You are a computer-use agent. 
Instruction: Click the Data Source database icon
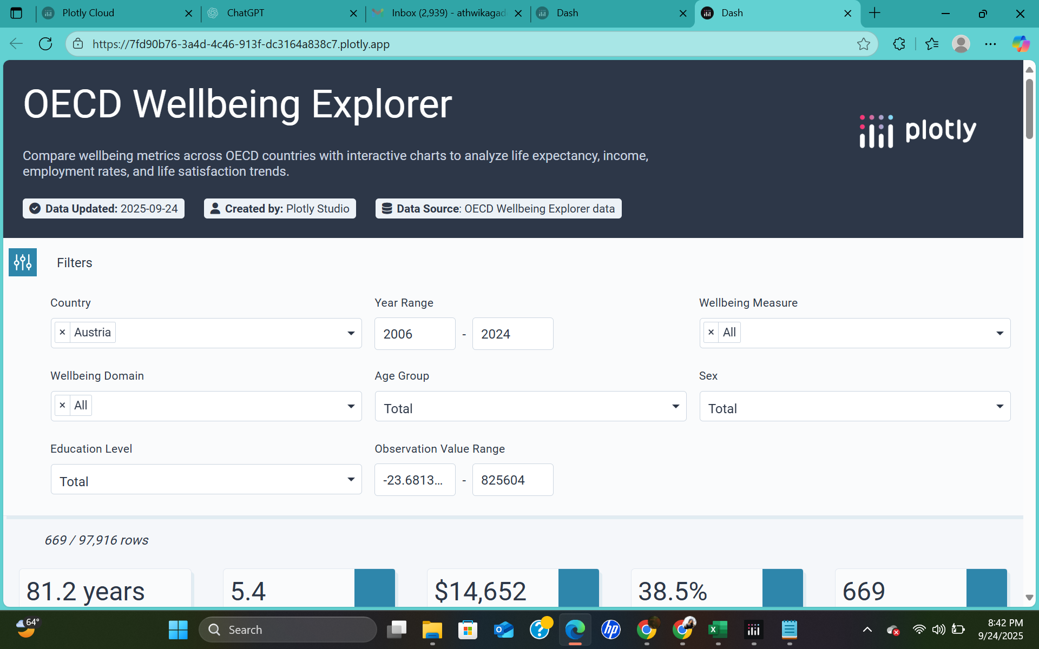click(386, 208)
